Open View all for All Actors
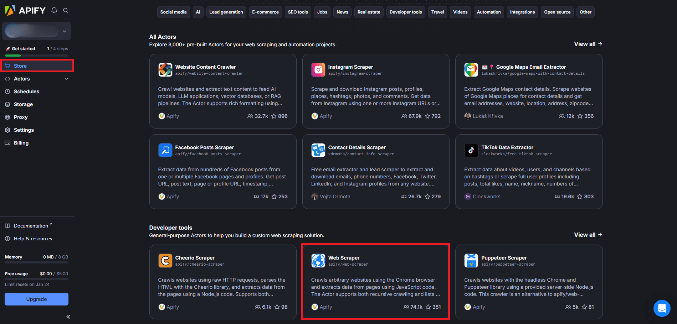677x324 pixels. click(x=588, y=44)
